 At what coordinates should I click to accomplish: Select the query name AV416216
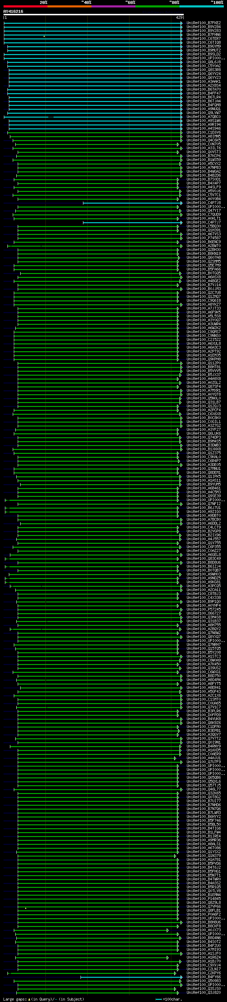(x=13, y=11)
